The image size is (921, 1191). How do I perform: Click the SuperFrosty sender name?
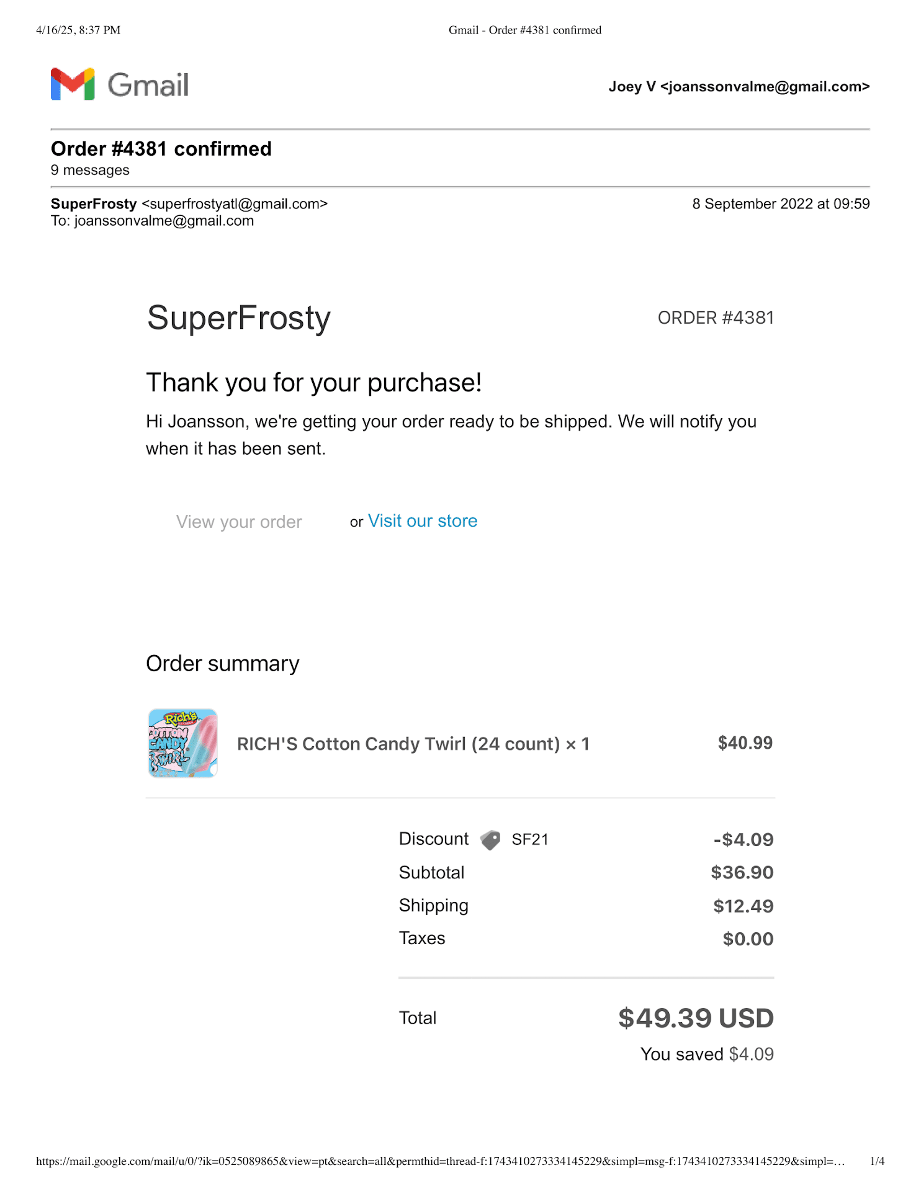[x=94, y=204]
